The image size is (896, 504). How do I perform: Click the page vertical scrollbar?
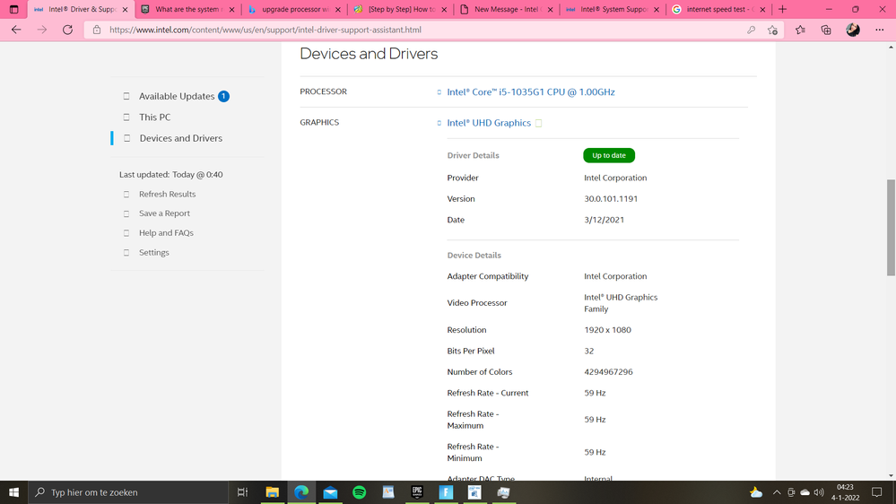891,227
